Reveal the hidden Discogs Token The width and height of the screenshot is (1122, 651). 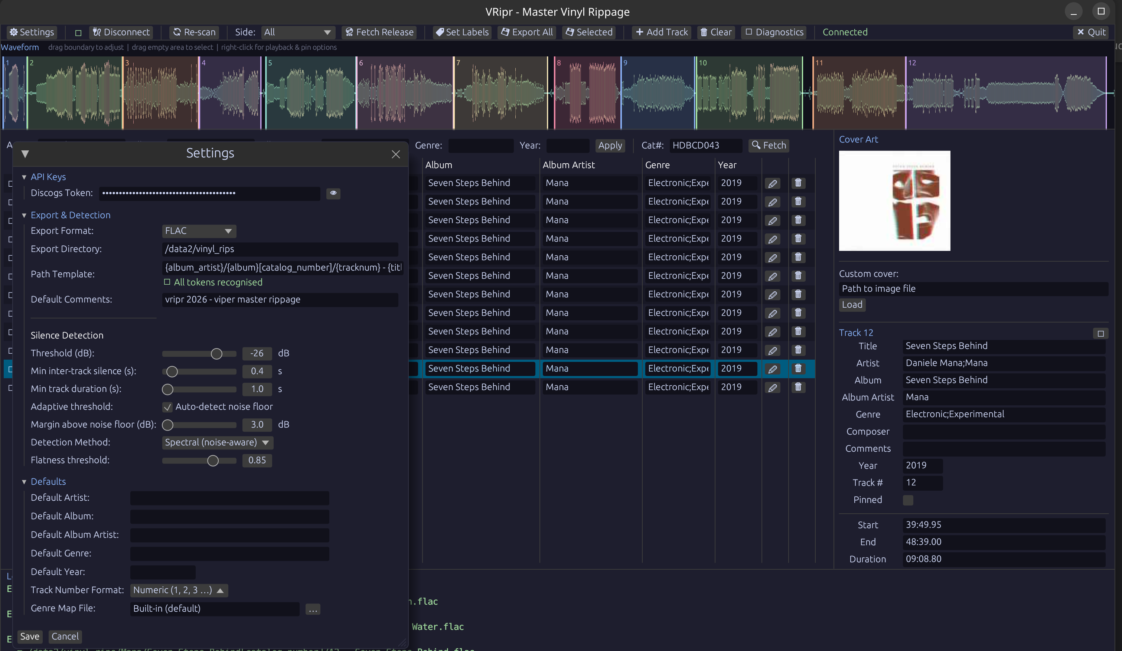333,194
